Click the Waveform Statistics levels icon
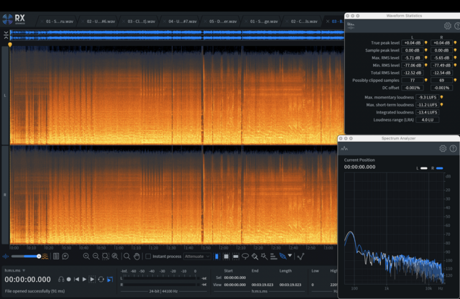Viewport: 460px width, 299px height. point(351,26)
